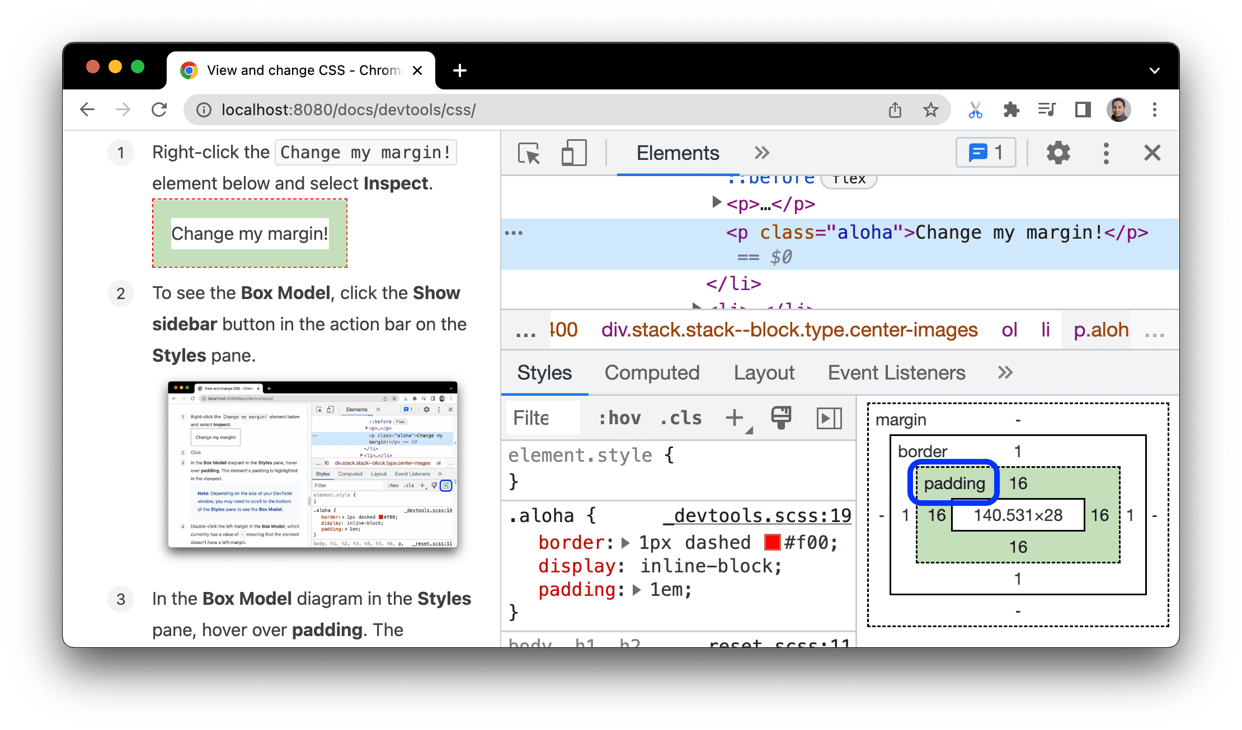Click the add new style rule button
1242x730 pixels.
[735, 417]
